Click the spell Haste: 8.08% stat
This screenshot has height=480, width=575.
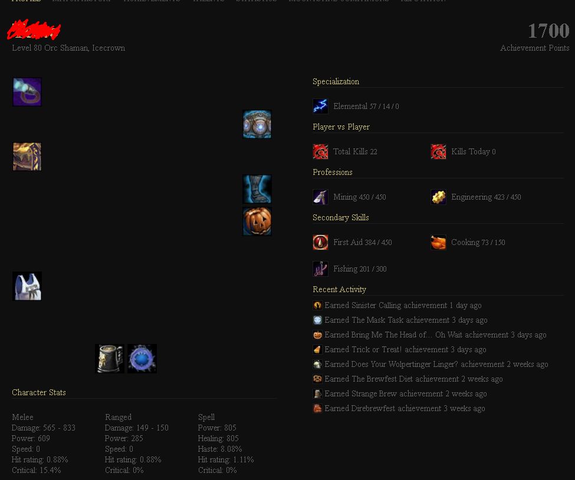(219, 449)
